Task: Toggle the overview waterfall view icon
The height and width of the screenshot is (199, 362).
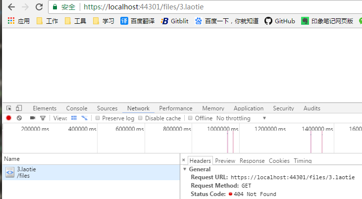Action: (x=84, y=118)
